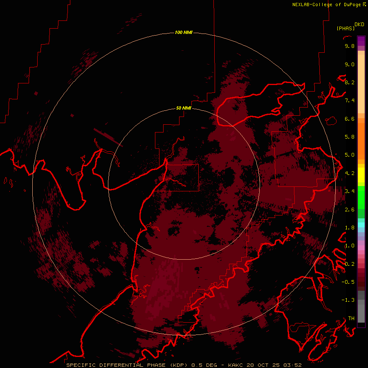This screenshot has height=368, width=368.
Task: Click the -0.5 value on the color scale
Action: 348,282
